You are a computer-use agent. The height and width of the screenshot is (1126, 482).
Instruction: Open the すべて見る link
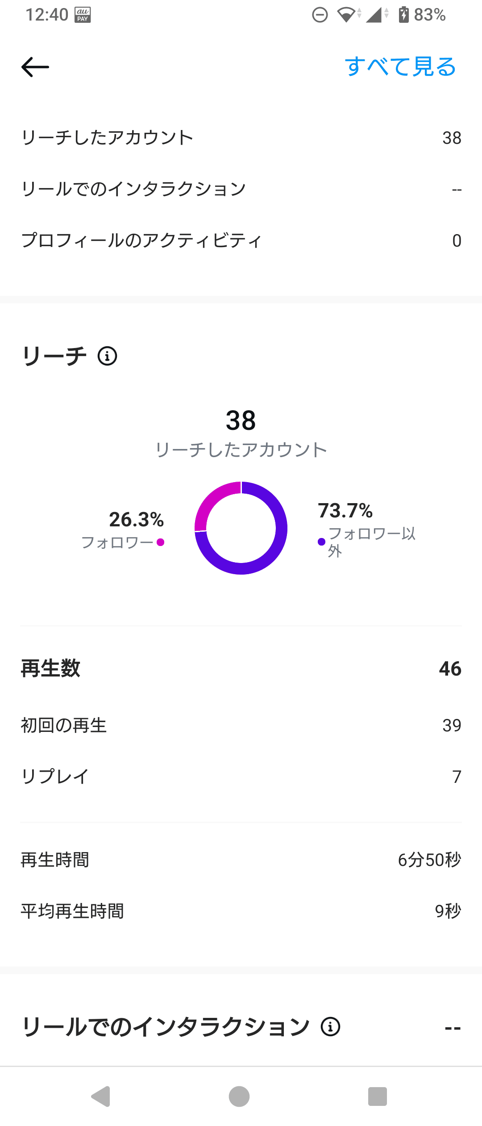point(400,67)
